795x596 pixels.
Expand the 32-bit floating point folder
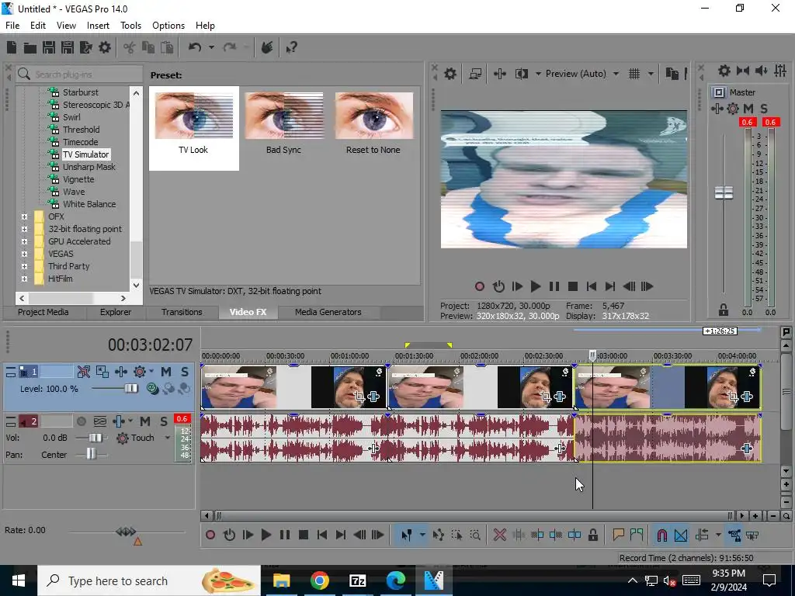click(x=24, y=229)
